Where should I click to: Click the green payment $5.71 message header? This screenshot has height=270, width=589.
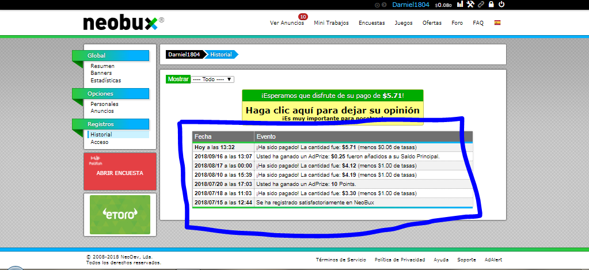(332, 96)
